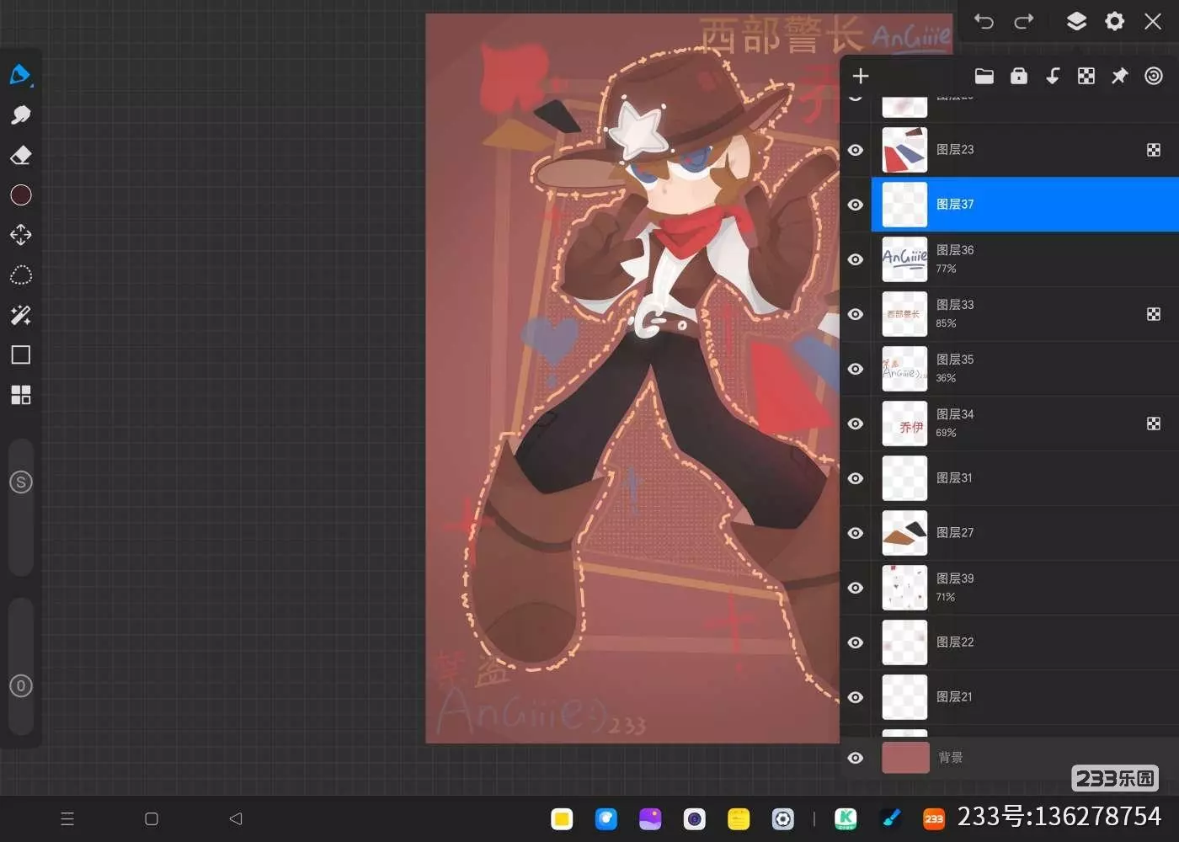Click the redo arrow
Viewport: 1179px width, 842px height.
[x=1023, y=21]
